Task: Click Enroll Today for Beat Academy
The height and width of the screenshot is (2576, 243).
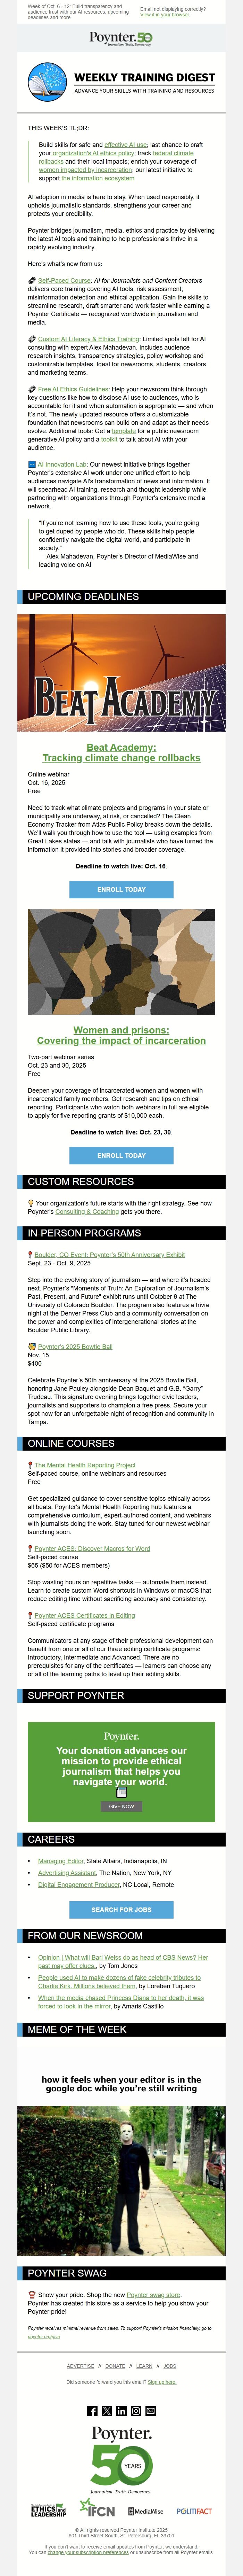Action: 121,889
